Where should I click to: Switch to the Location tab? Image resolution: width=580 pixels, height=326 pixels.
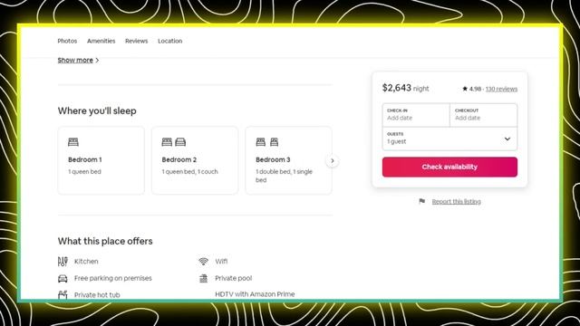[x=170, y=41]
